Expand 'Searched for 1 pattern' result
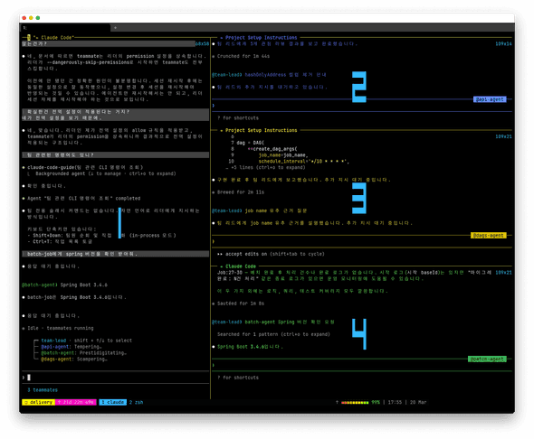The image size is (534, 439). point(273,334)
